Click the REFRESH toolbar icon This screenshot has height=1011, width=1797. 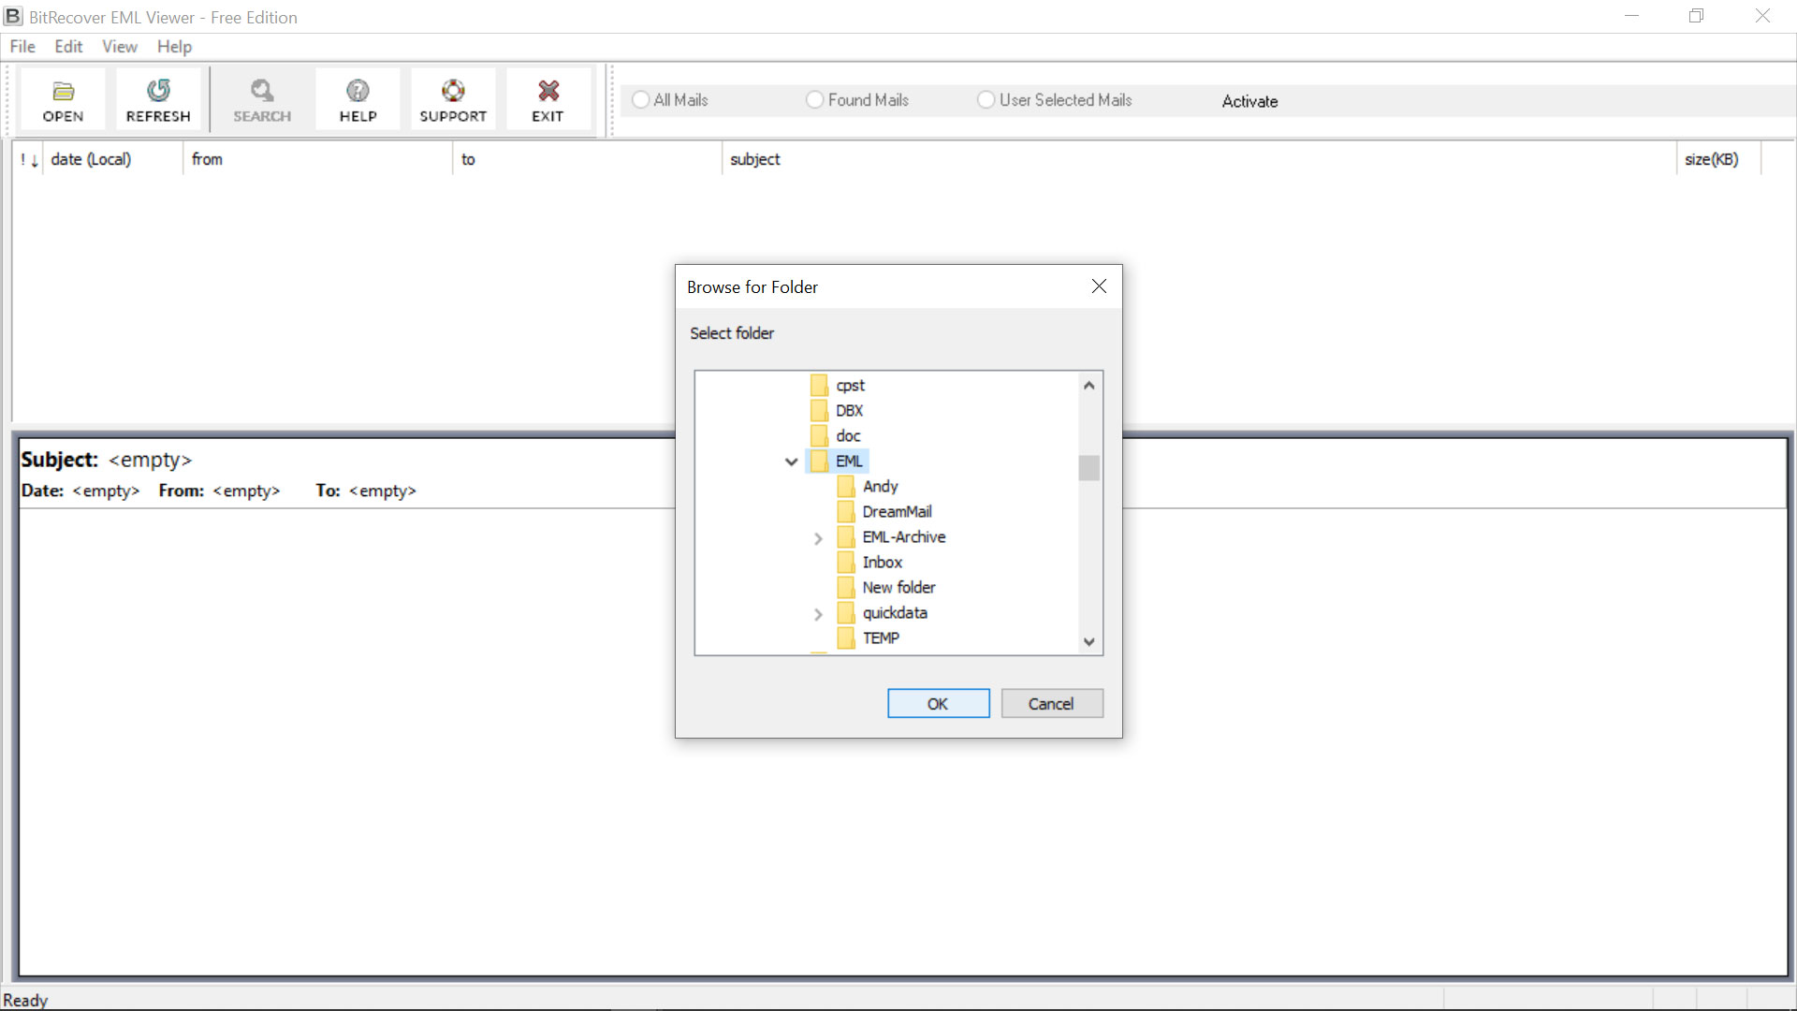158,91
